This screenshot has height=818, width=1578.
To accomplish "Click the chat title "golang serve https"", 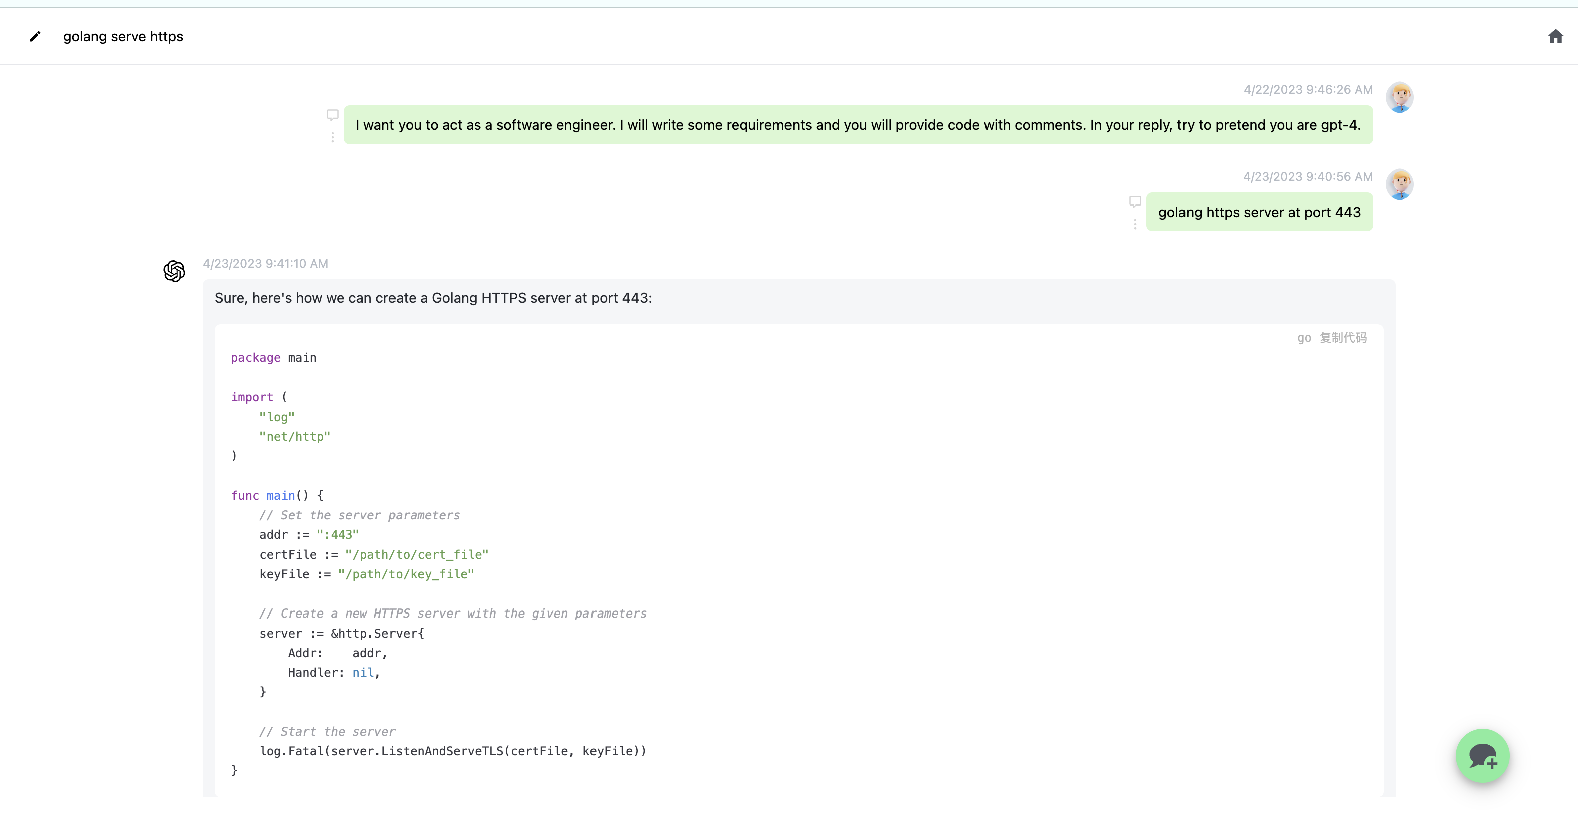I will pyautogui.click(x=123, y=36).
